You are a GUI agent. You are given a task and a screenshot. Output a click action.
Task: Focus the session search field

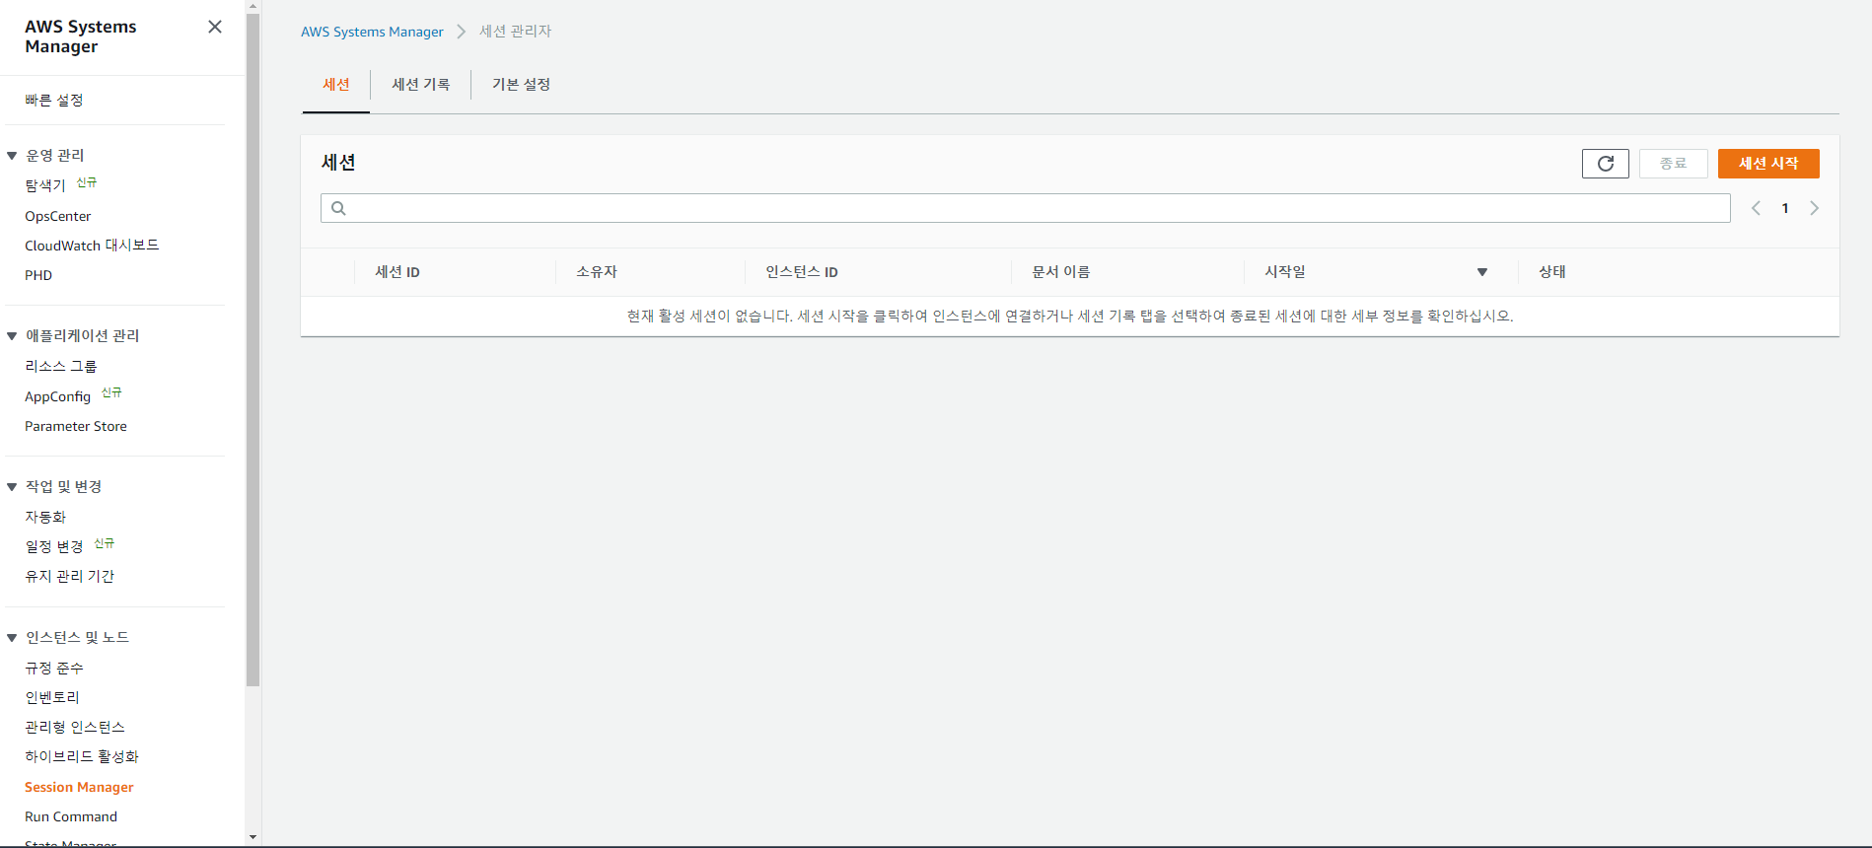(x=1026, y=208)
